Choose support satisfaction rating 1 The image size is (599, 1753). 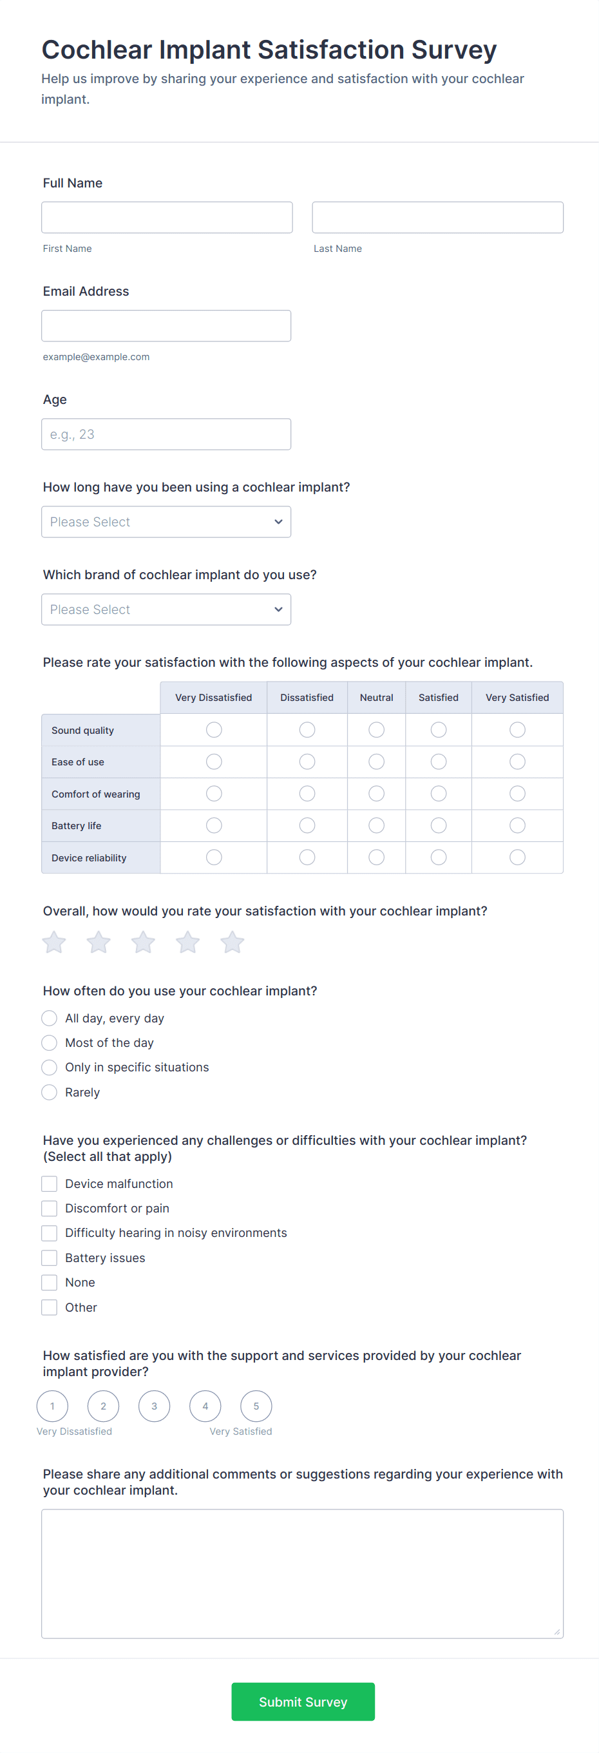point(52,1406)
